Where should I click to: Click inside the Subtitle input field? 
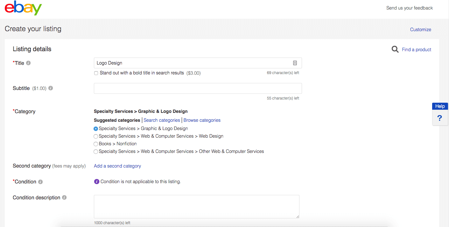tap(197, 88)
